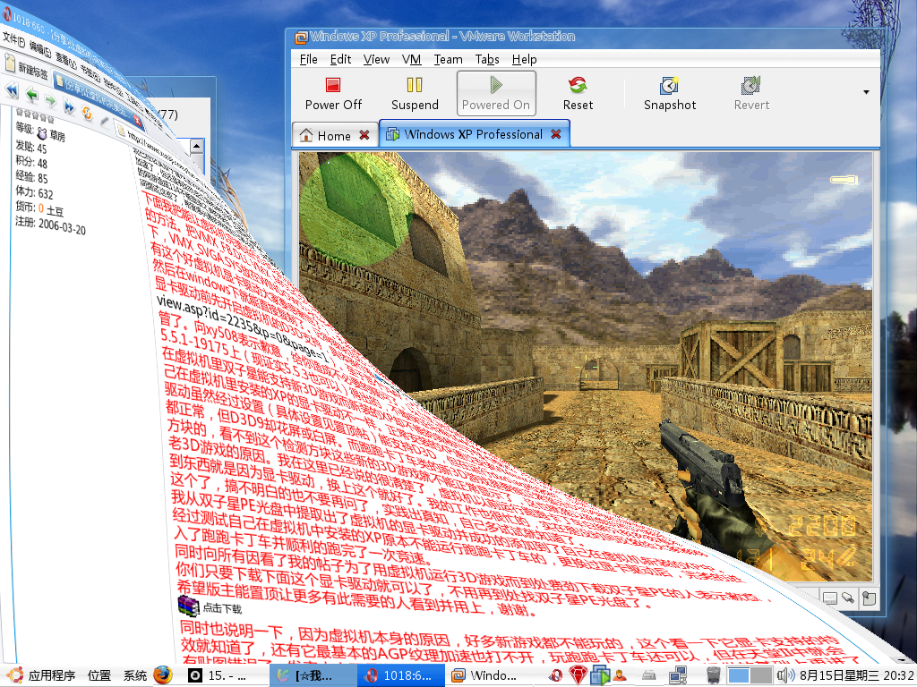The height and width of the screenshot is (687, 917).
Task: Click the Powered On toolbar button
Action: [496, 93]
